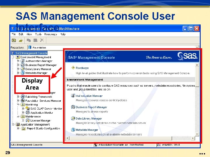210x157 pixels.
Task: Click the Roadmaps icon in display area
Action: pyautogui.click(x=73, y=68)
